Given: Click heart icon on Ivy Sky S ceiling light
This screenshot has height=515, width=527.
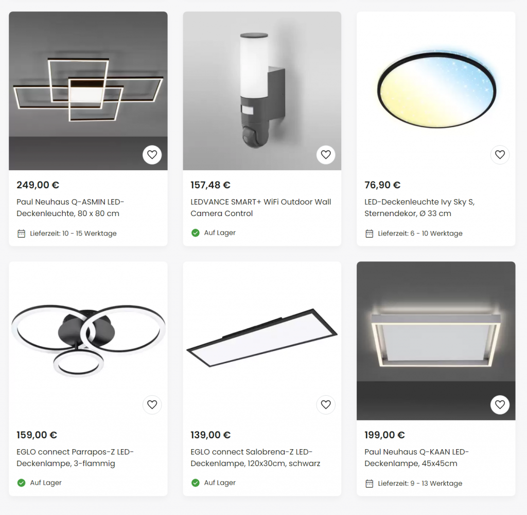Looking at the screenshot, I should tap(500, 154).
